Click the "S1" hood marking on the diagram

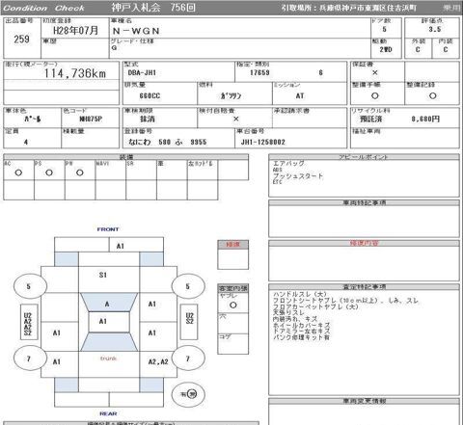(x=103, y=275)
